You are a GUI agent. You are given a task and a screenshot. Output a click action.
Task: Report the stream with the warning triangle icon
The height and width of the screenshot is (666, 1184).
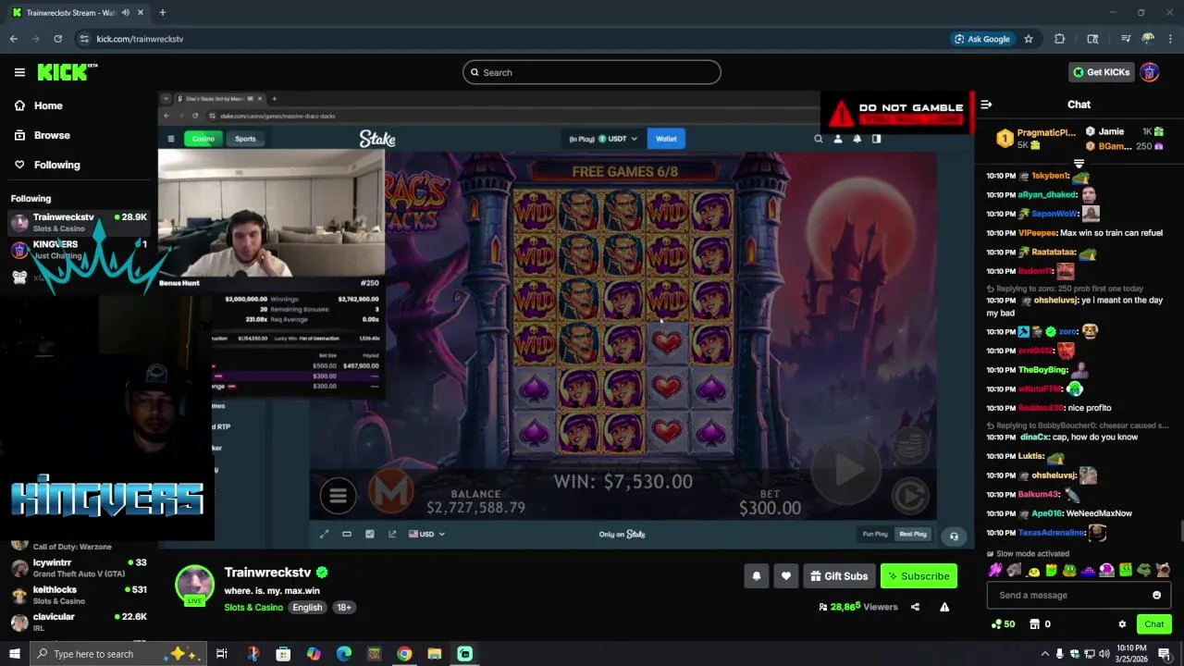[944, 607]
